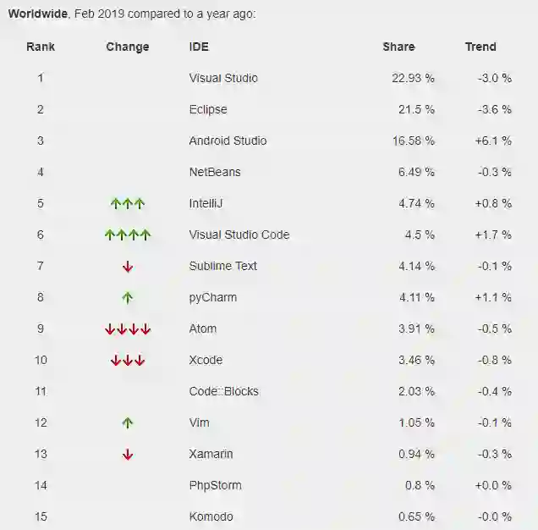Click the Worldwide heading text

tap(36, 14)
